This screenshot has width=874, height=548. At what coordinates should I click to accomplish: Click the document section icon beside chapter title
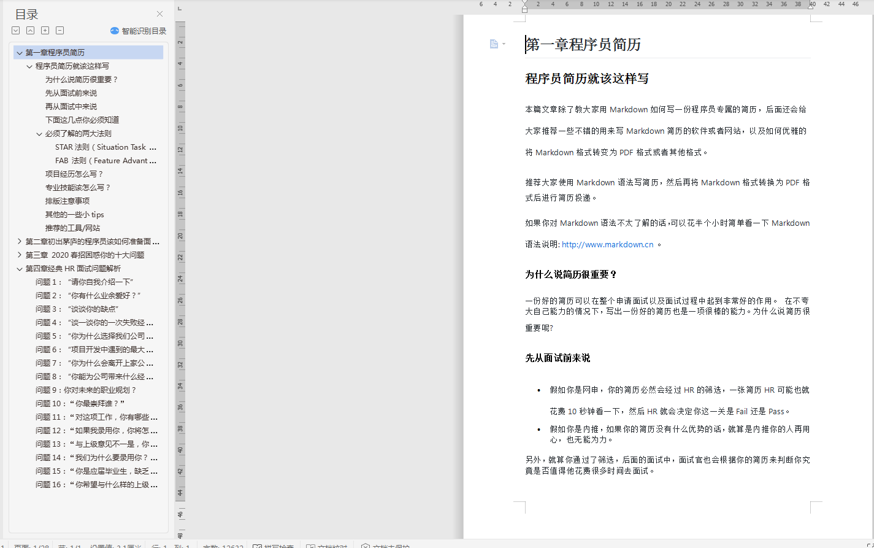click(x=494, y=44)
